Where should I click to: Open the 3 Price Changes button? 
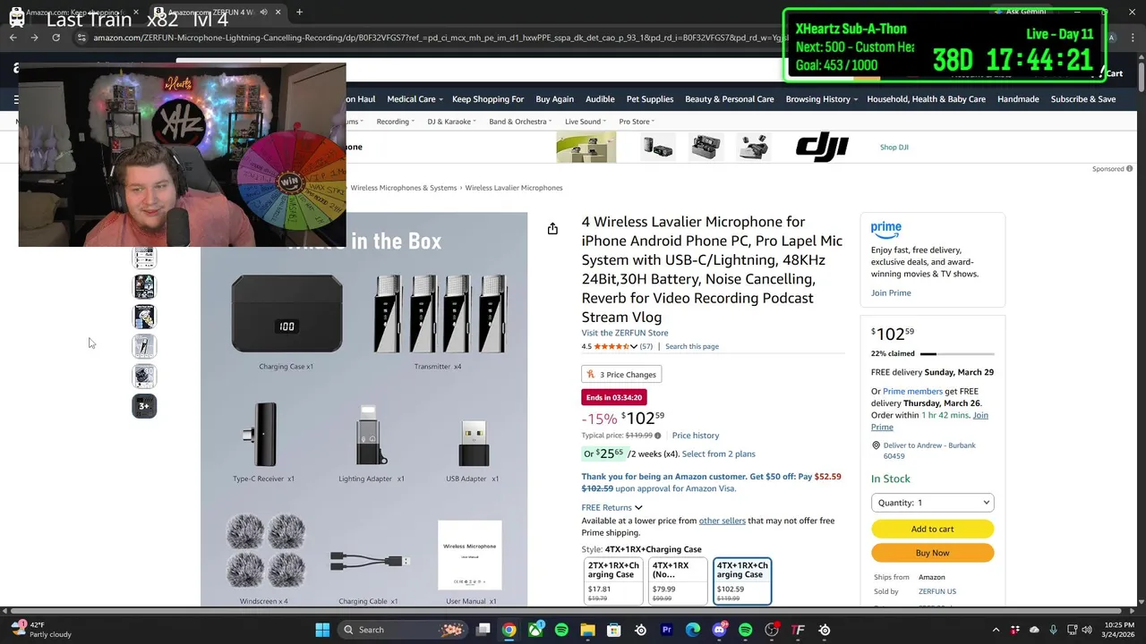click(621, 375)
